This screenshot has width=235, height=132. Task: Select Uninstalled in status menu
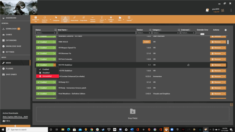click(47, 76)
